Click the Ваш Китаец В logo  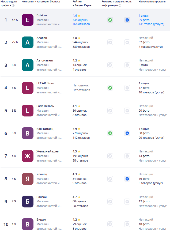(x=28, y=133)
